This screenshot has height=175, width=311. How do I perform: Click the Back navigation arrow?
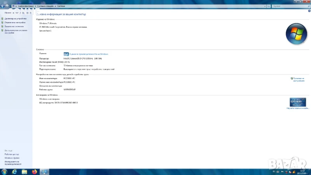click(3, 7)
